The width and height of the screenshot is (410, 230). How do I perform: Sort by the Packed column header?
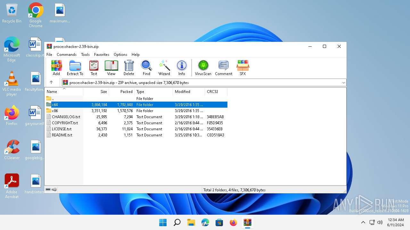[x=122, y=92]
